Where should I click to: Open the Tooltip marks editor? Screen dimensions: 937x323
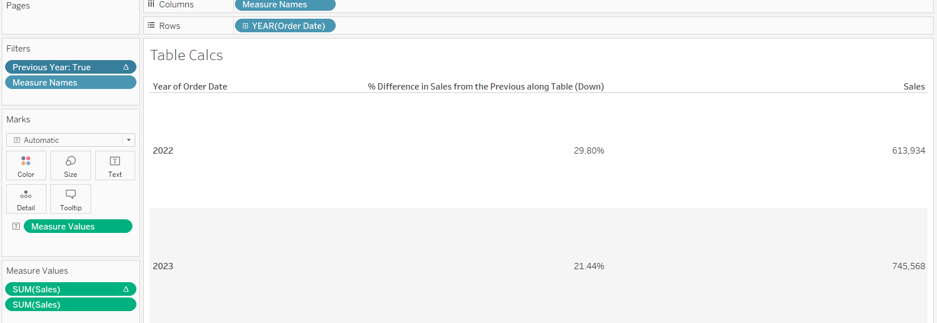point(71,199)
